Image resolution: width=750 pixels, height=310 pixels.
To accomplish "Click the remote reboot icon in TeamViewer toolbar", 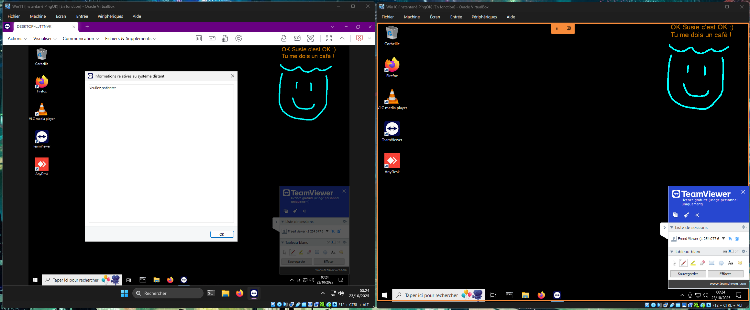I will 238,38.
